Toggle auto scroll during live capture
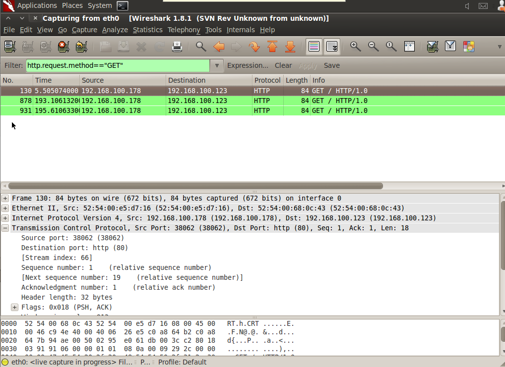The image size is (505, 367). coord(332,47)
